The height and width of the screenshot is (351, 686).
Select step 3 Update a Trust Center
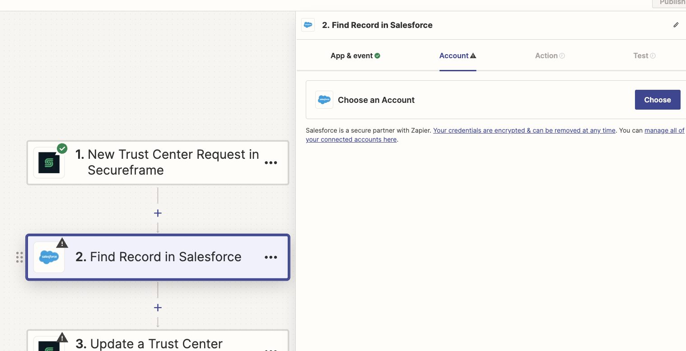tap(158, 341)
